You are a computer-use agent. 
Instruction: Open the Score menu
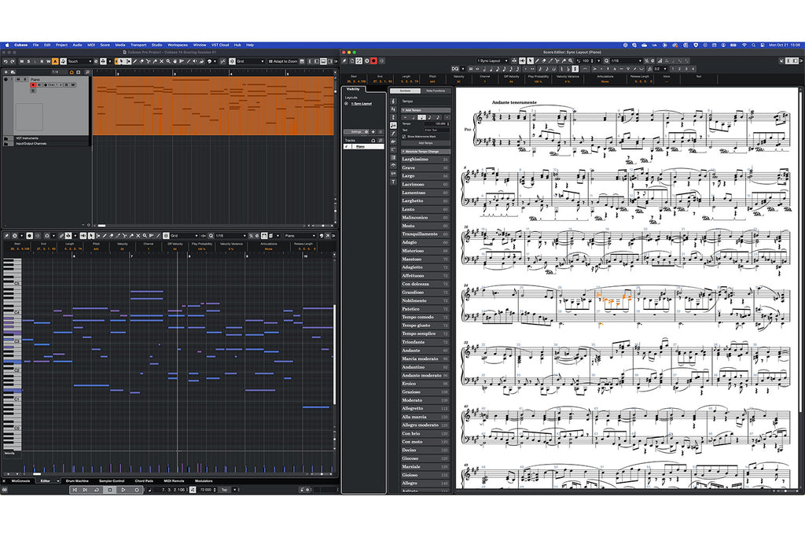105,45
